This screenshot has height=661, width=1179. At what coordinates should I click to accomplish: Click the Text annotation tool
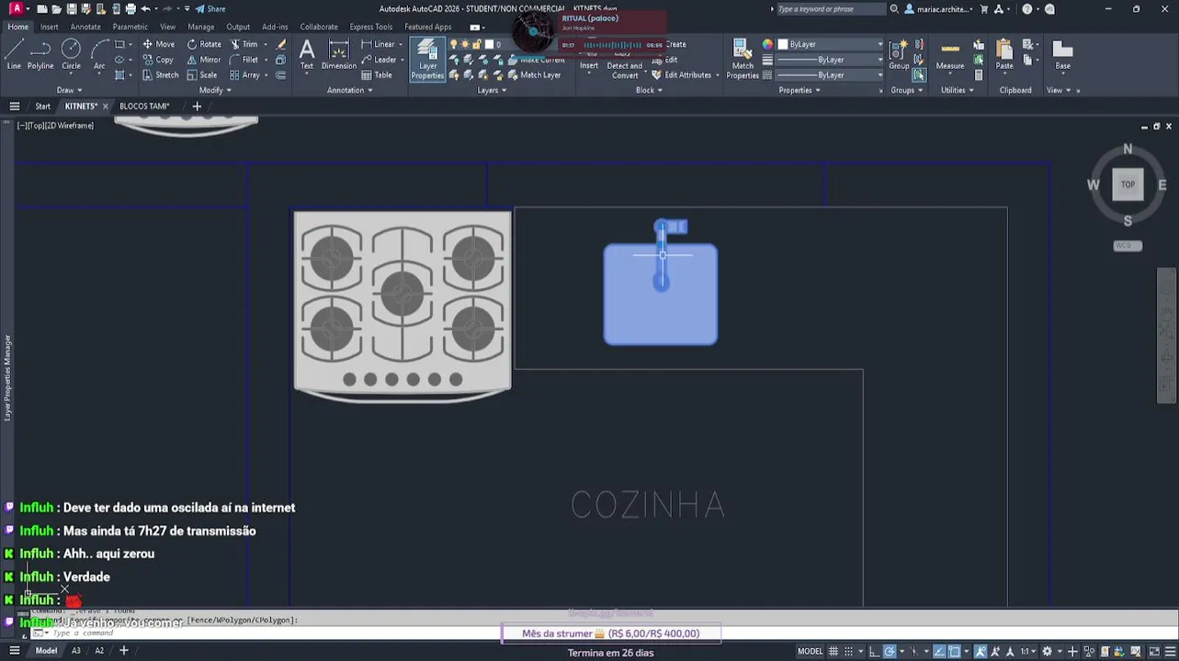coord(307,54)
